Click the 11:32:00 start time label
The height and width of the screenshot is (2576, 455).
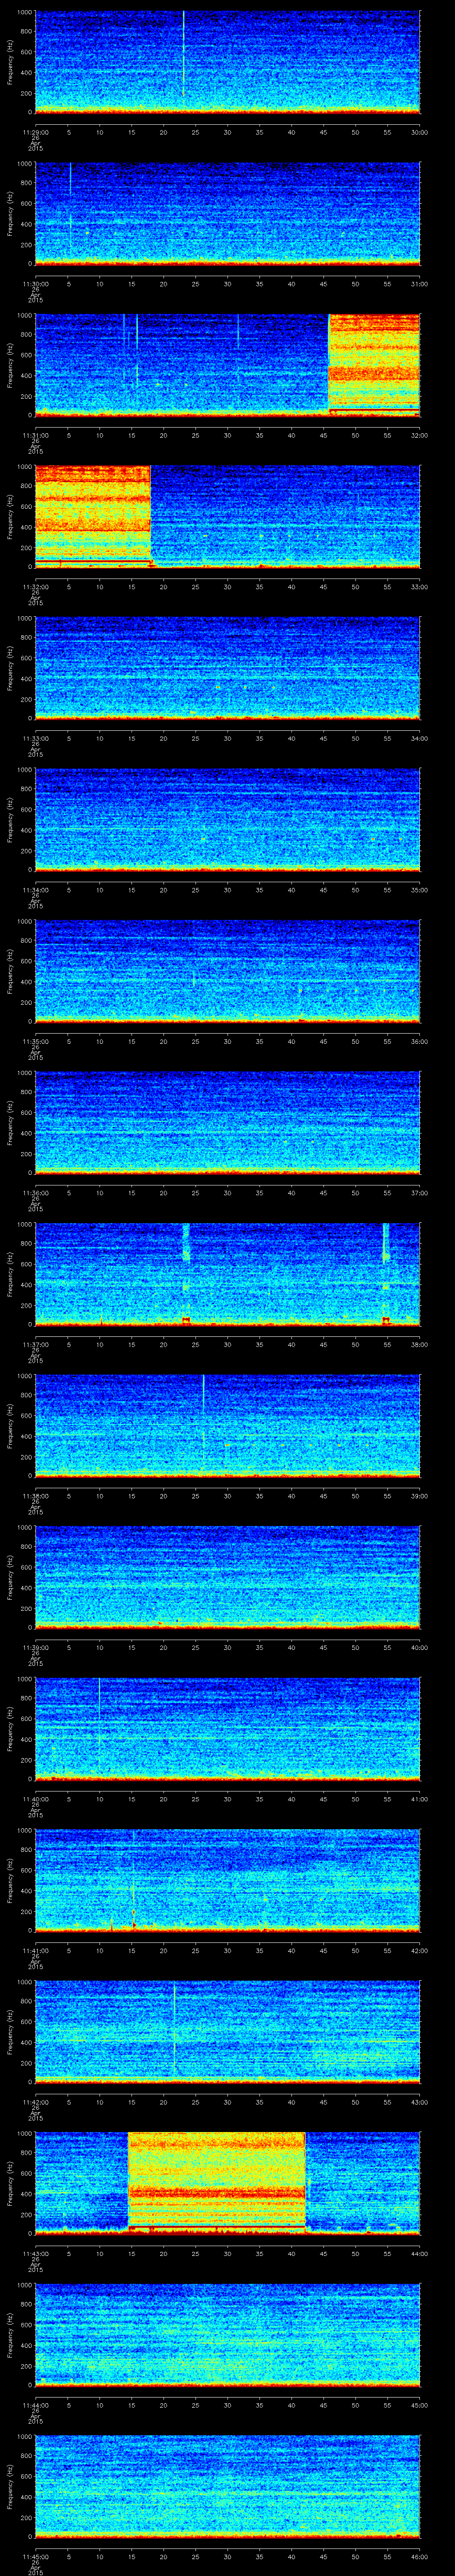tap(35, 586)
